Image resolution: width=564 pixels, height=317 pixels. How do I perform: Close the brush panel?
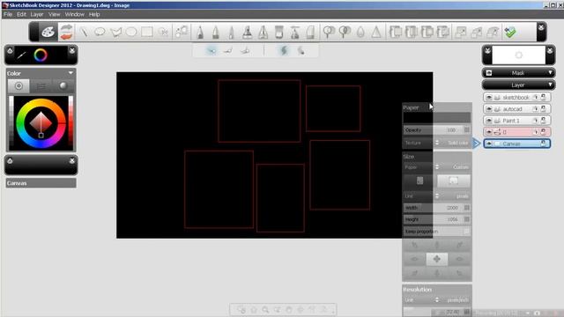(x=72, y=51)
